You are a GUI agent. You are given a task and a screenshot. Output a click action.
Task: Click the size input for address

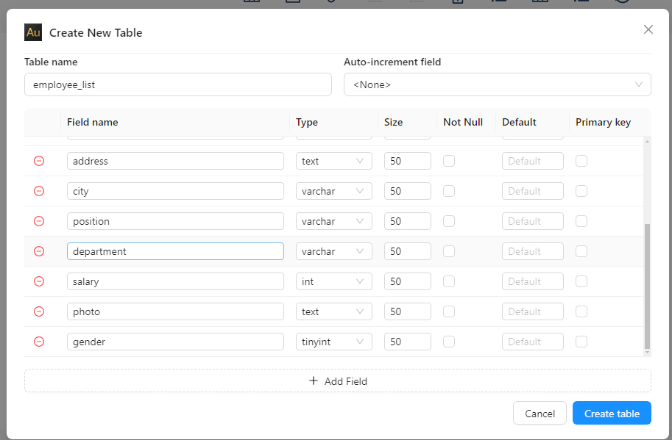pyautogui.click(x=408, y=161)
